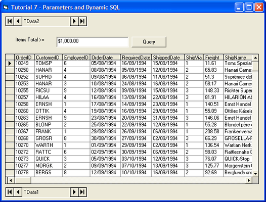This screenshot has height=202, width=266.
Task: Click CustomerID cell RICSU
Action: click(49, 91)
